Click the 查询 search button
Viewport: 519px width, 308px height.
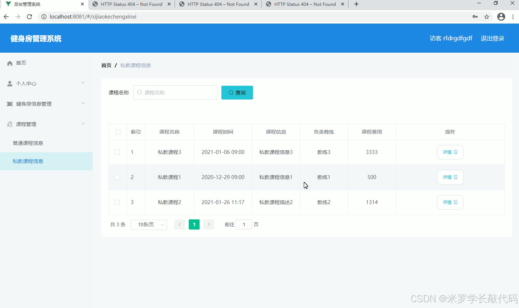[x=237, y=93]
